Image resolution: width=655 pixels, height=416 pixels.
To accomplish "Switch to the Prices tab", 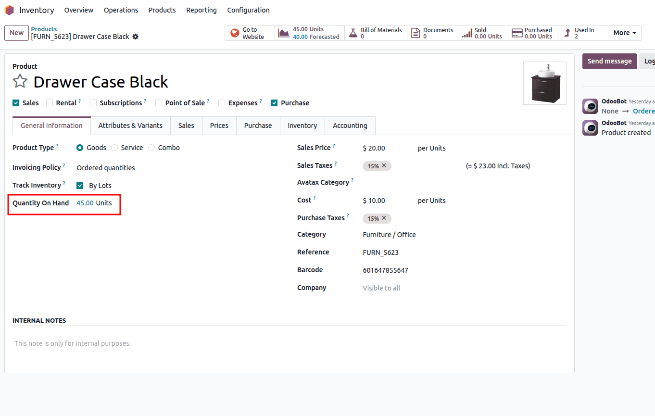I will click(219, 126).
